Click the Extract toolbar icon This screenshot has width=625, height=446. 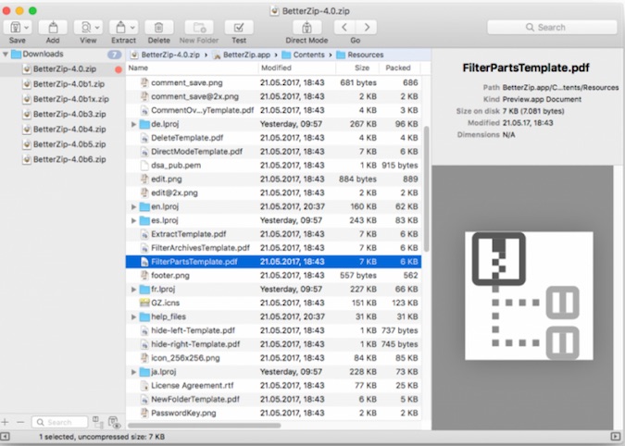(x=123, y=28)
